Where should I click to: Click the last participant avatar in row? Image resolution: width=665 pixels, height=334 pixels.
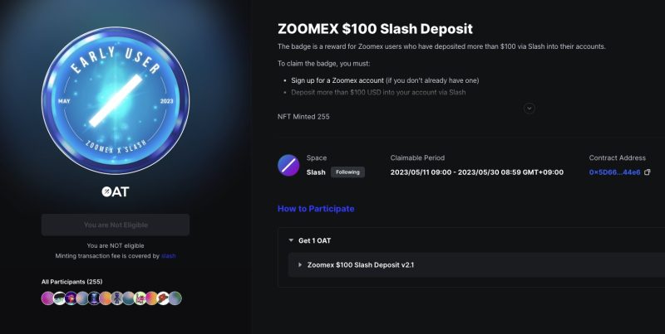click(175, 298)
